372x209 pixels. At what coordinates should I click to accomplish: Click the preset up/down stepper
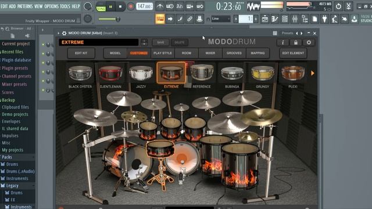tap(144, 42)
